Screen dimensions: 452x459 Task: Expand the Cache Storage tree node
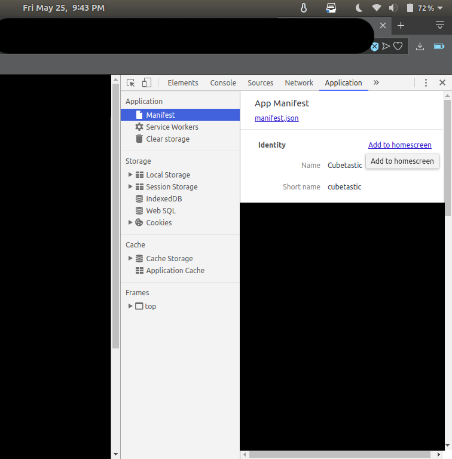point(130,258)
